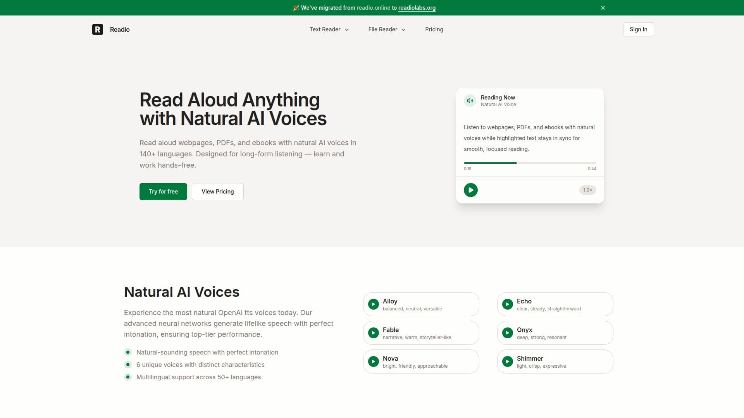This screenshot has height=418, width=744.
Task: Play the Fable voice sample
Action: click(x=374, y=333)
